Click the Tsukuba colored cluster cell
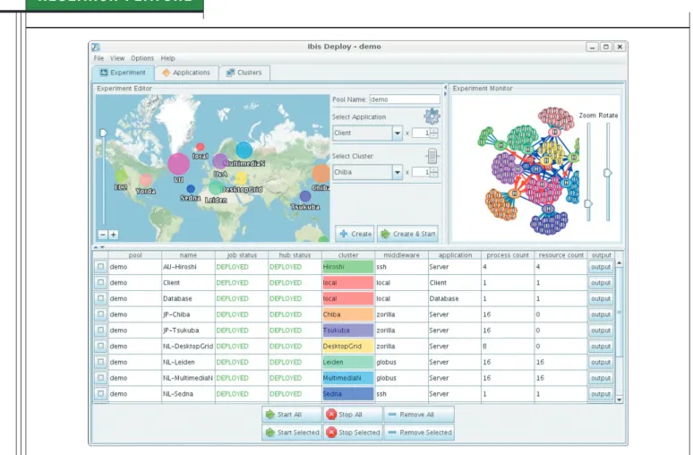The image size is (693, 455). pos(348,331)
